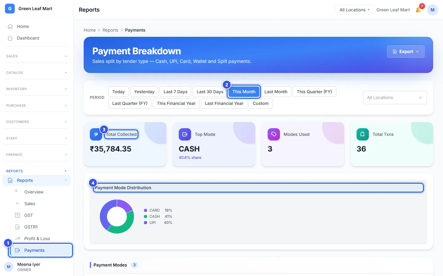Open the Export dropdown button
The height and width of the screenshot is (276, 443).
405,52
